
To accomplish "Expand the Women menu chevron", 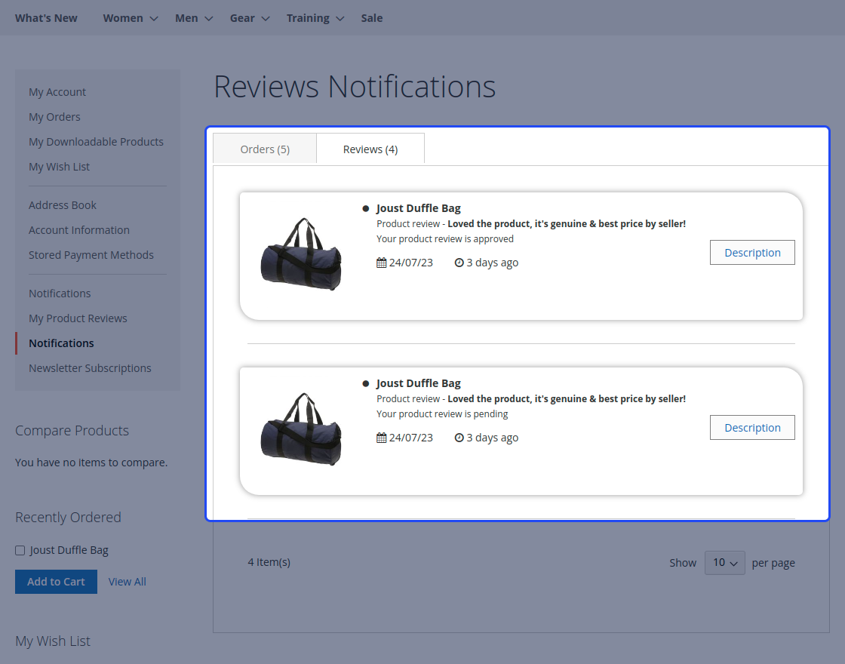I will (x=154, y=18).
